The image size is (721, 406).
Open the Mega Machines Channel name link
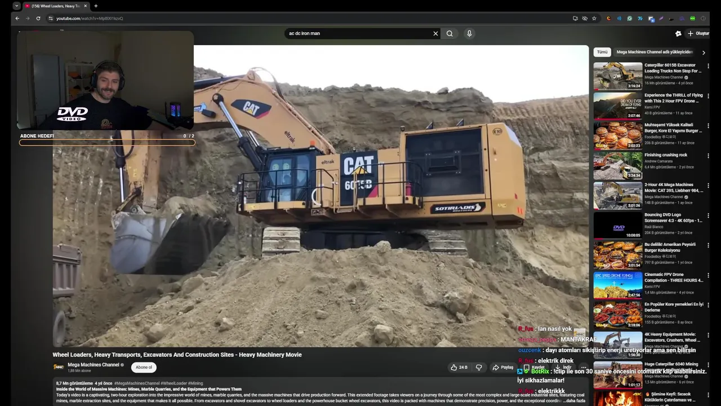(94, 365)
